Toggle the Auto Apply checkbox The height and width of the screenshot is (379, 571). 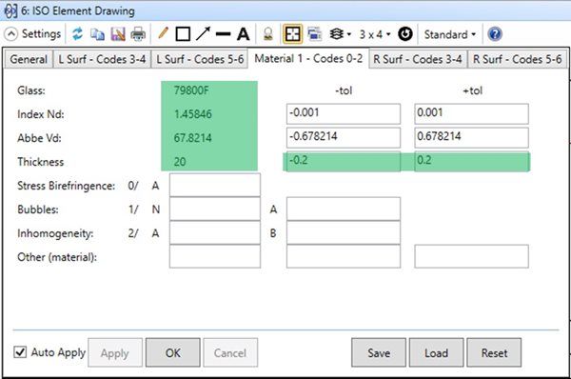tap(20, 352)
